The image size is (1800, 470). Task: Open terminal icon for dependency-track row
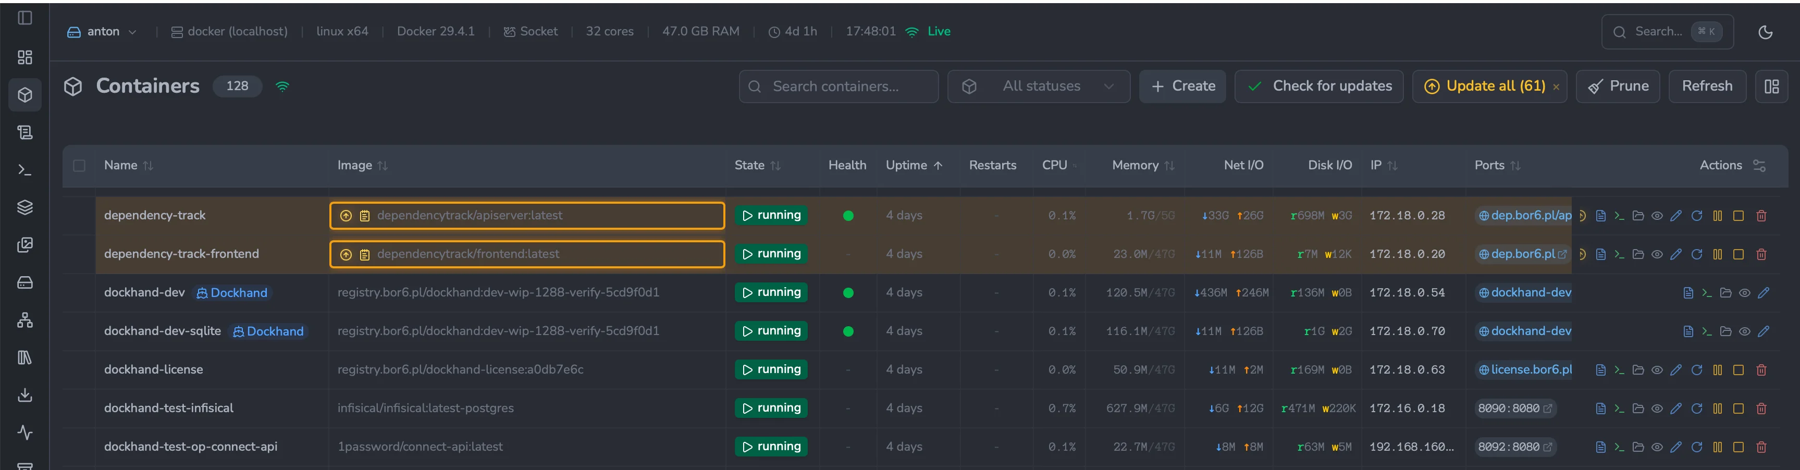point(1619,216)
